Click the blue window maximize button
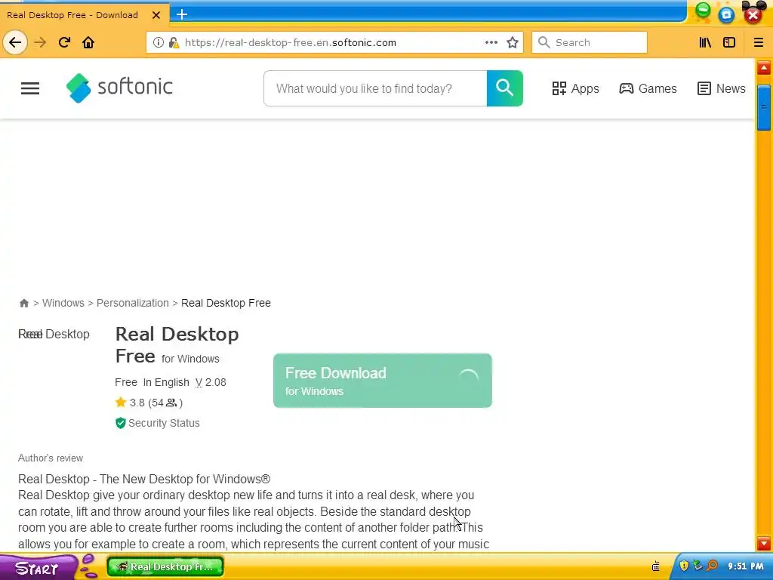The height and width of the screenshot is (580, 773). [726, 15]
